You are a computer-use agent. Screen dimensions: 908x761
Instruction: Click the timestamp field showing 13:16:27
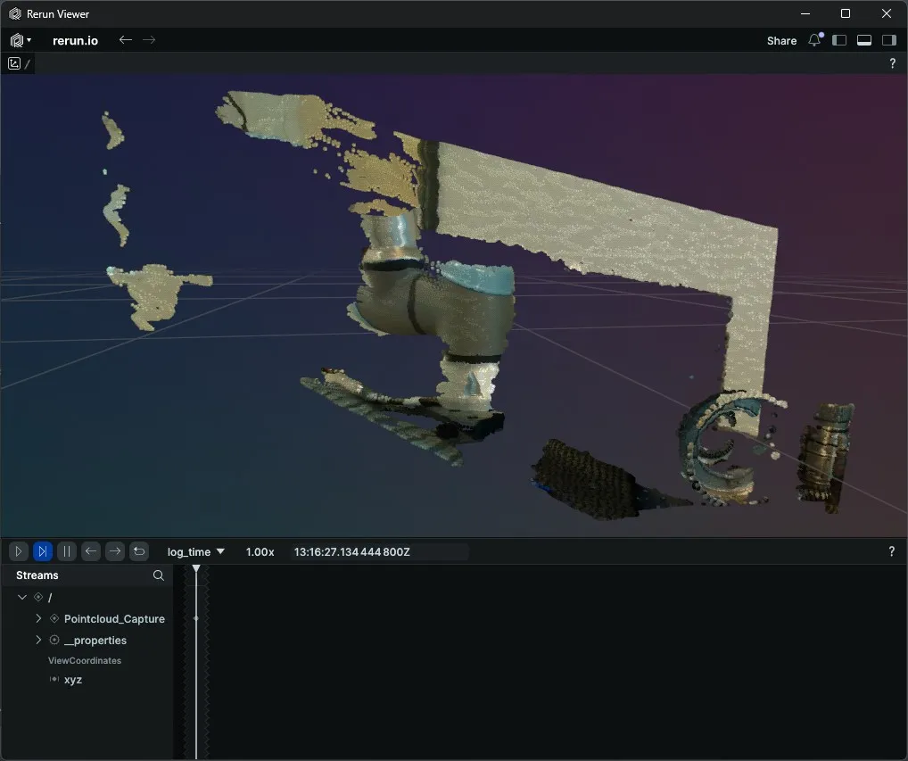(354, 551)
